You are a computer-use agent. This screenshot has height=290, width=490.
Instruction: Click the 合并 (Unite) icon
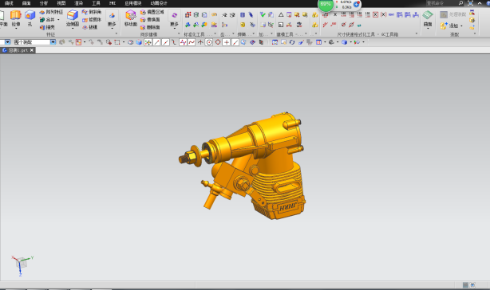tap(42, 20)
